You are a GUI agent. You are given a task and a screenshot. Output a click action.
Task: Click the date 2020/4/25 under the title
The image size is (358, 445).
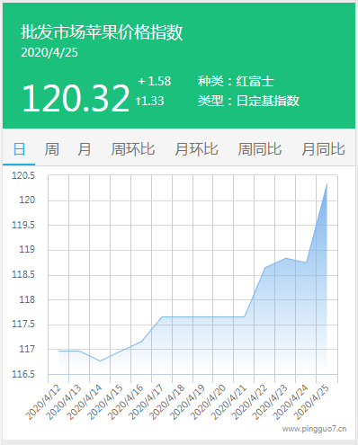click(49, 52)
